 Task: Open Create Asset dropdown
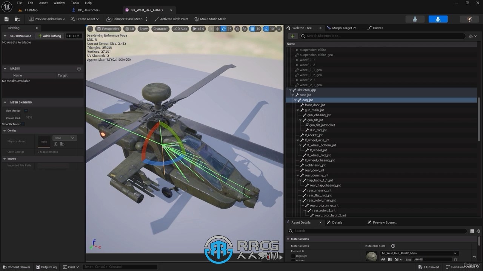(85, 19)
